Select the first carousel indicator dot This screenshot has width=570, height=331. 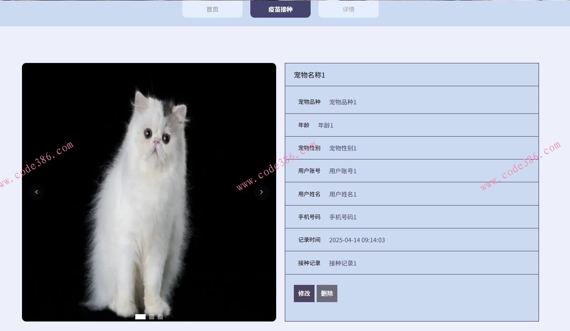[x=140, y=317]
